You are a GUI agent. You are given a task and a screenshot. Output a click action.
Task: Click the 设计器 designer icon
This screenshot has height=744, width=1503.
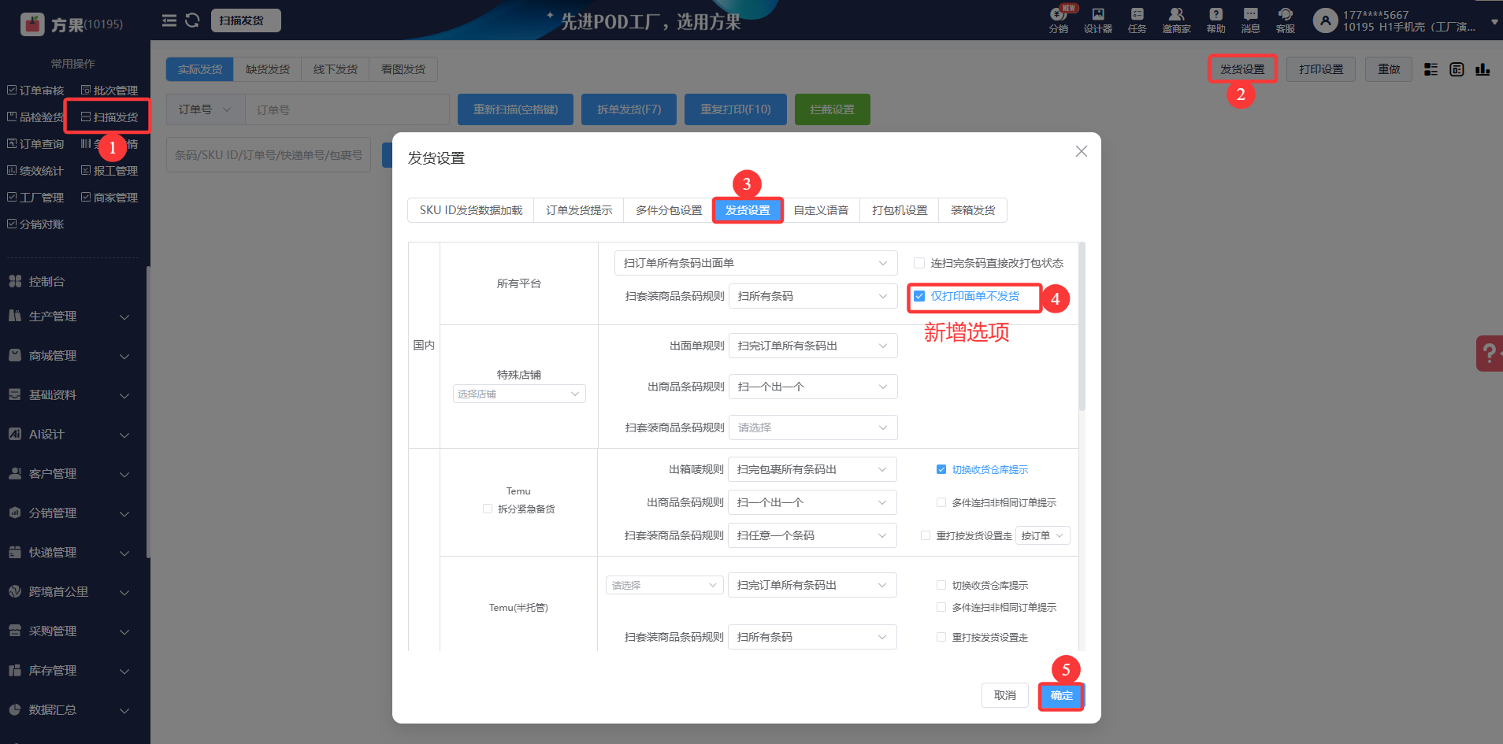(x=1097, y=20)
